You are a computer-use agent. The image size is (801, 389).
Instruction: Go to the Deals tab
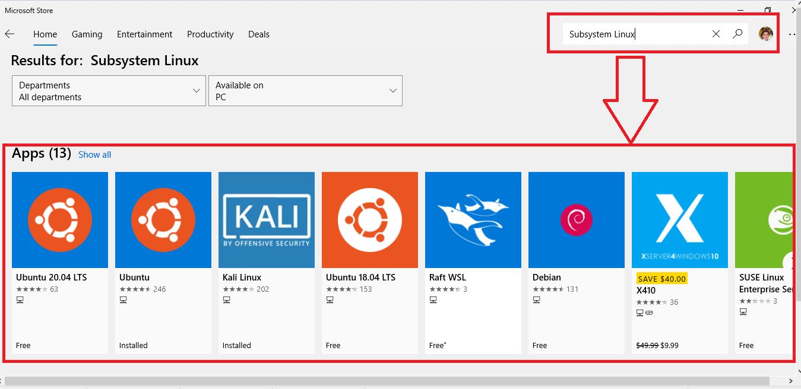coord(259,34)
